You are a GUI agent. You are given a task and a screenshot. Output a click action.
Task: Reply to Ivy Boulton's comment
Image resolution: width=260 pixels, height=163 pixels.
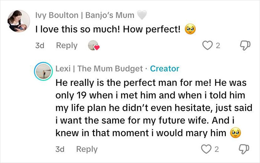(67, 46)
